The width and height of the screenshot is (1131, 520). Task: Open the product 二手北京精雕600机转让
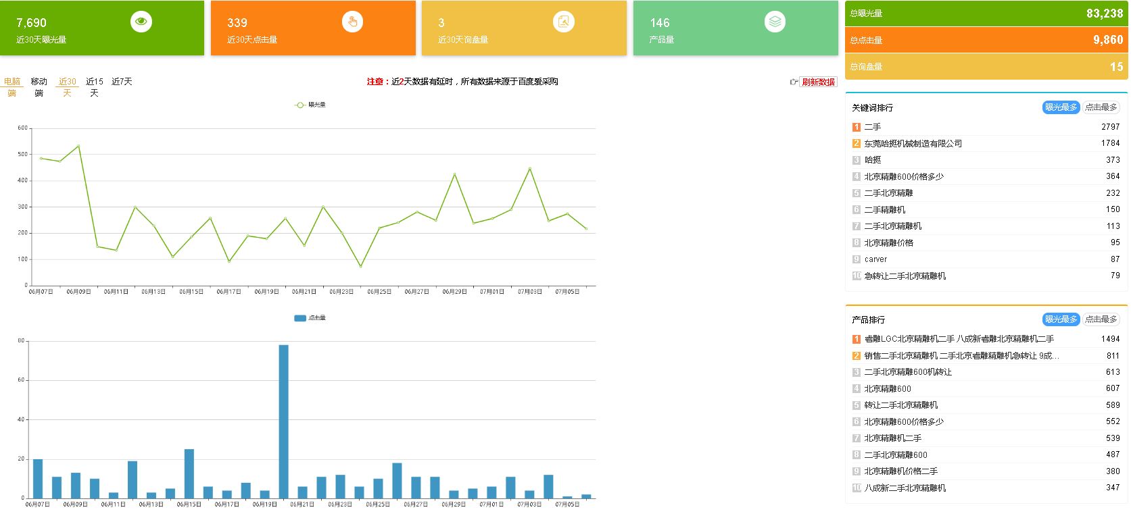[907, 372]
